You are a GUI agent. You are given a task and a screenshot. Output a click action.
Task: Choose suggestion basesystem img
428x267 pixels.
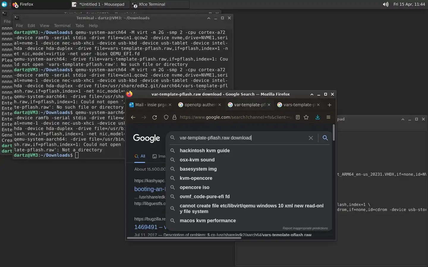(x=249, y=169)
